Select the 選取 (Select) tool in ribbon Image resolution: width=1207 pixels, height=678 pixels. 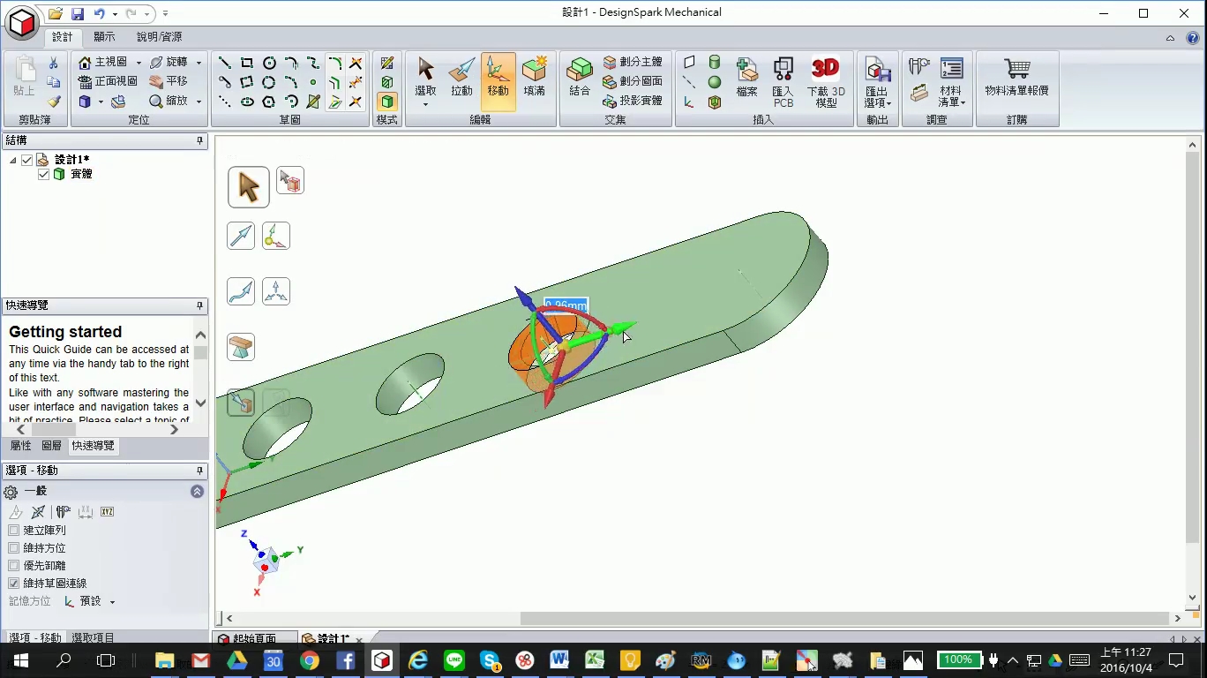(425, 76)
